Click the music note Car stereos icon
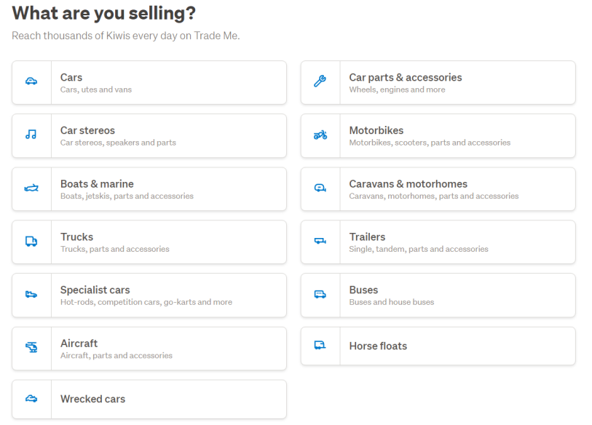Screen dimensions: 592x425 [x=31, y=135]
